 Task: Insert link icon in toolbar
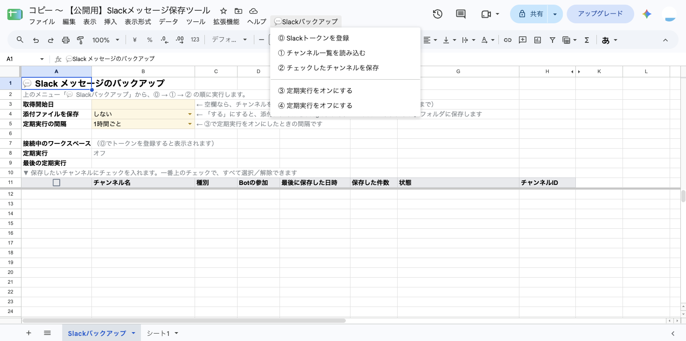[x=508, y=40]
